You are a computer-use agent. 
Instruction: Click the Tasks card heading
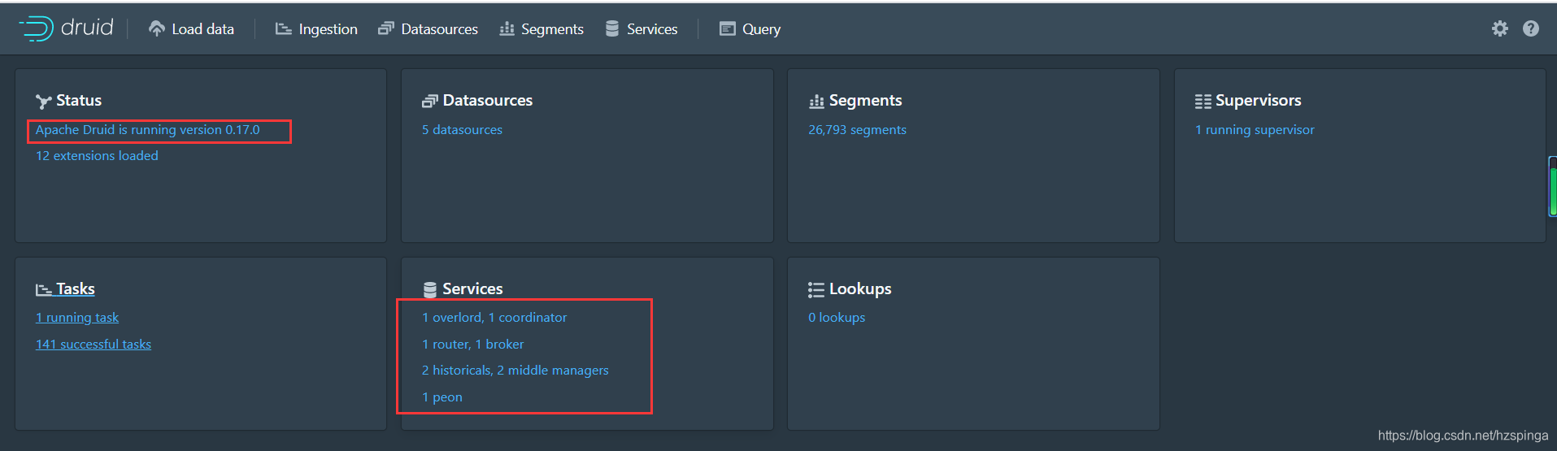[x=76, y=289]
